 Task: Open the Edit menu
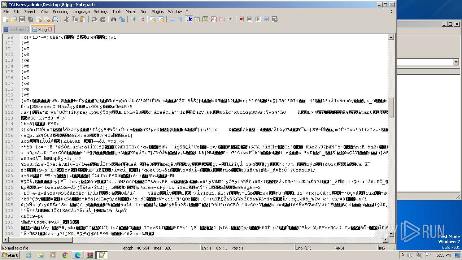[17, 12]
